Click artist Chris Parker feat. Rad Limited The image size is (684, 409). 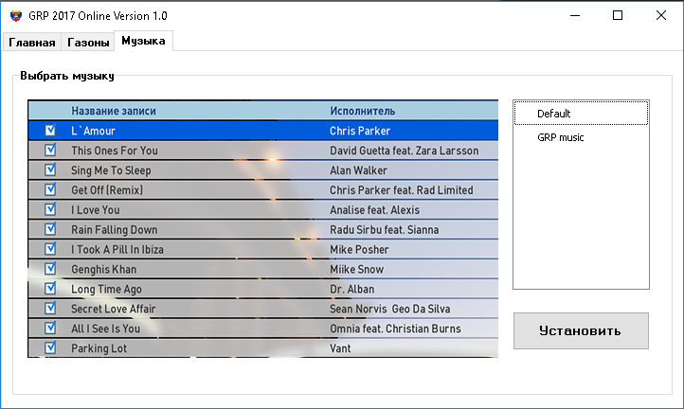(402, 190)
